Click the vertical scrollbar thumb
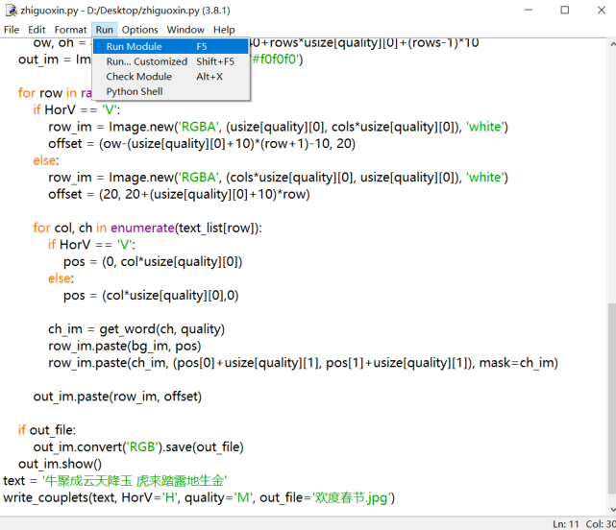The width and height of the screenshot is (616, 530). coord(610,403)
